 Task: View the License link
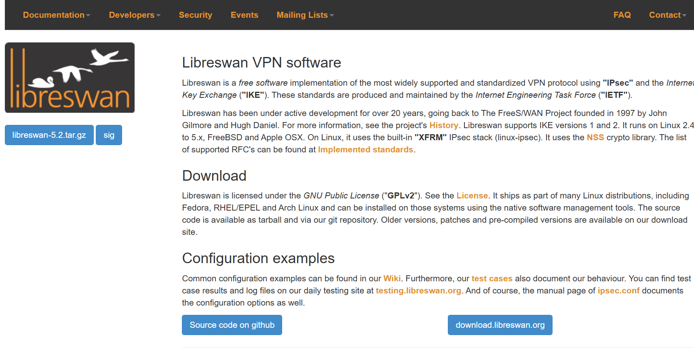pyautogui.click(x=472, y=196)
